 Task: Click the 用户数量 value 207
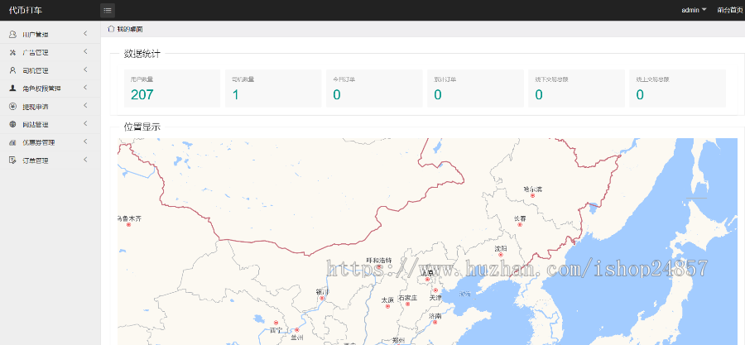[x=142, y=95]
